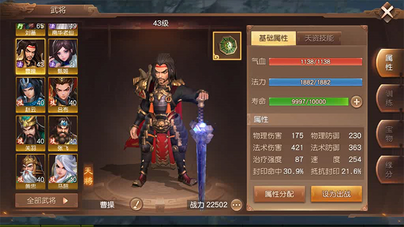Viewport: 404px width, 227px height.
Task: Select the 甄姬 hero portrait
Action: click(63, 57)
